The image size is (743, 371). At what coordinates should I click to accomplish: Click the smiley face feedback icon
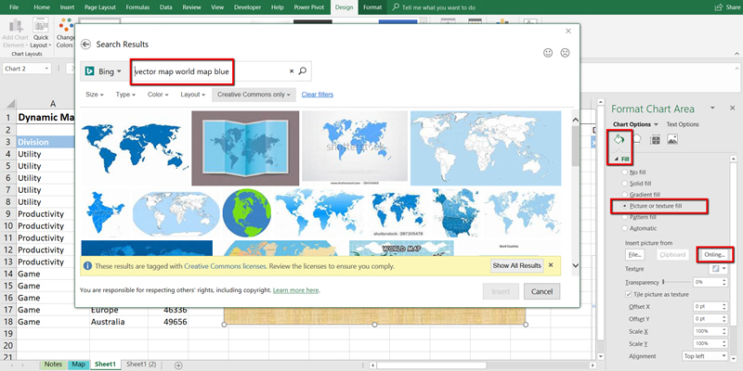(x=547, y=53)
